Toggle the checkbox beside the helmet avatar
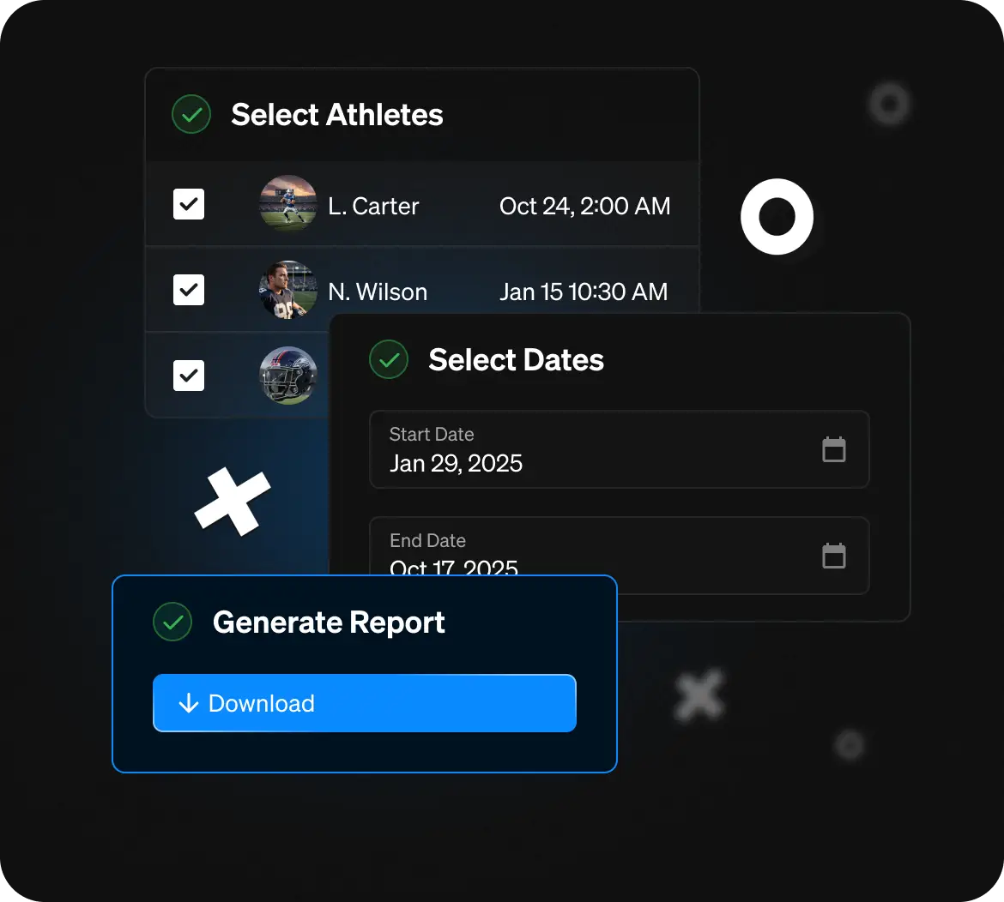This screenshot has width=1004, height=902. (x=189, y=376)
